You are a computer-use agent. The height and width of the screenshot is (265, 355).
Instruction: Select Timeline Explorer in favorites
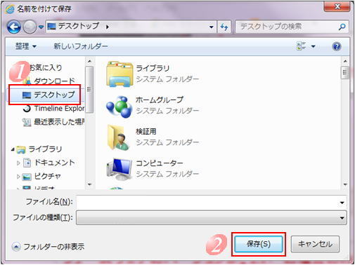59,108
